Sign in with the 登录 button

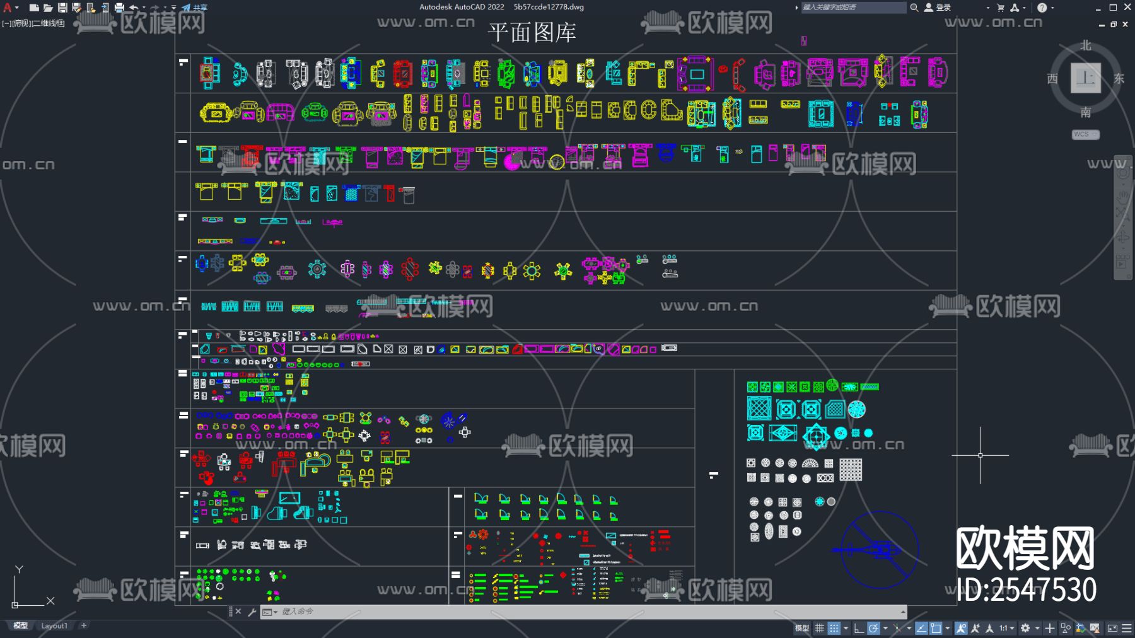click(x=938, y=8)
